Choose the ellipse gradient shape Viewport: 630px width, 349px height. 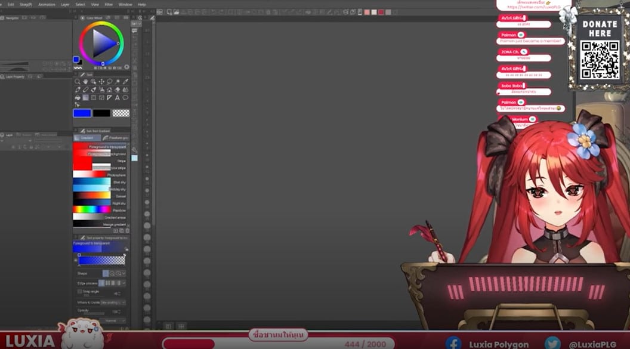pyautogui.click(x=119, y=273)
